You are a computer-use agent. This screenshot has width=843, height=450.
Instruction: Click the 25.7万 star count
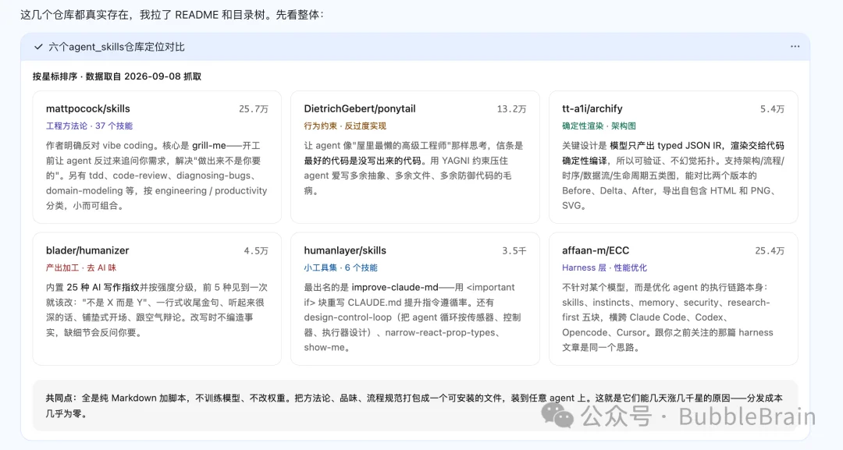tap(253, 109)
